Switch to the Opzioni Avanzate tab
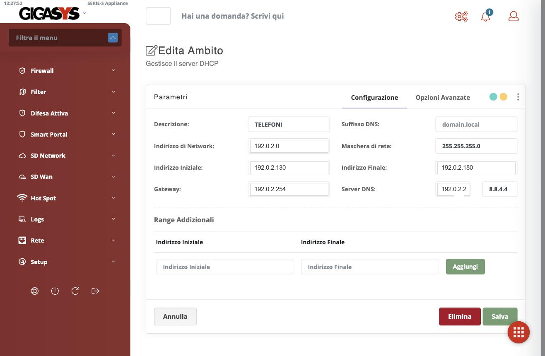This screenshot has width=545, height=356. click(443, 98)
